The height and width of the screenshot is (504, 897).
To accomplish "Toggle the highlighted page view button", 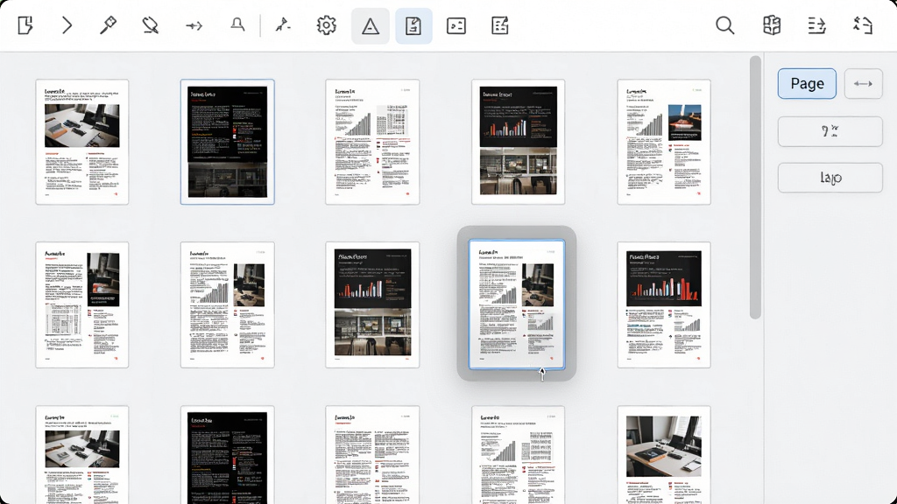I will pos(413,26).
